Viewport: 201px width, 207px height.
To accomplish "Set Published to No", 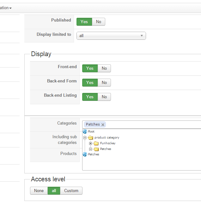I will point(99,22).
